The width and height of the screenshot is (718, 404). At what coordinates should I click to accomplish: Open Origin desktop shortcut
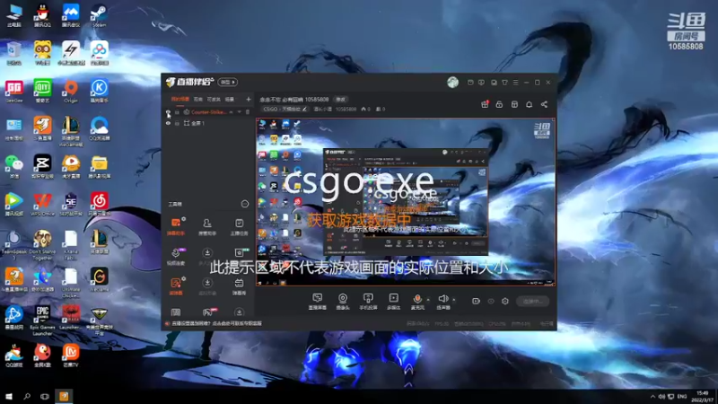[x=71, y=92]
